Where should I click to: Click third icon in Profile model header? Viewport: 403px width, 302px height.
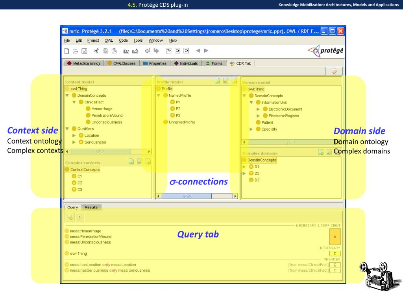pyautogui.click(x=234, y=81)
